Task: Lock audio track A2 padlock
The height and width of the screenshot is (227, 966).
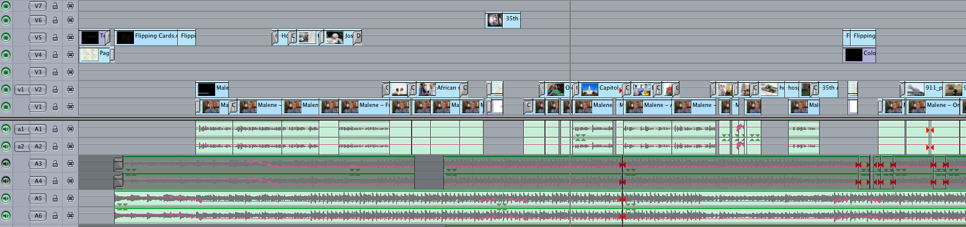Action: 55,147
